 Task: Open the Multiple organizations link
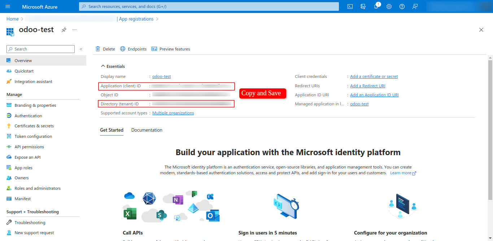point(173,113)
